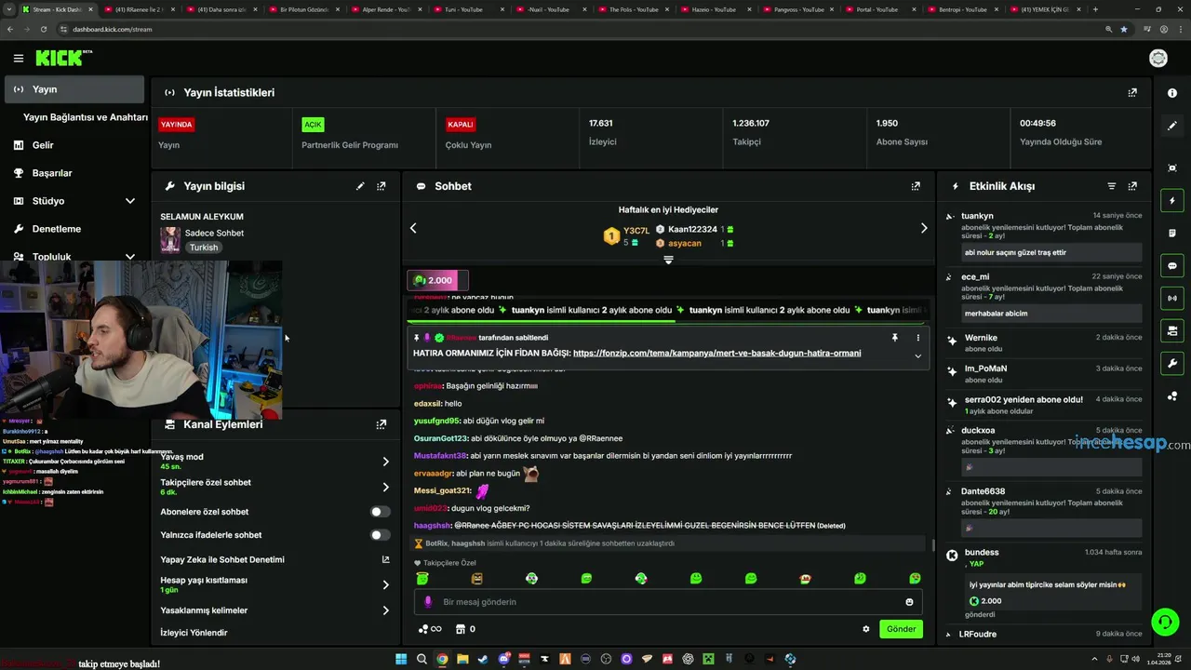The width and height of the screenshot is (1191, 670).
Task: Open the three-dot menu on the pinned message
Action: click(x=917, y=338)
